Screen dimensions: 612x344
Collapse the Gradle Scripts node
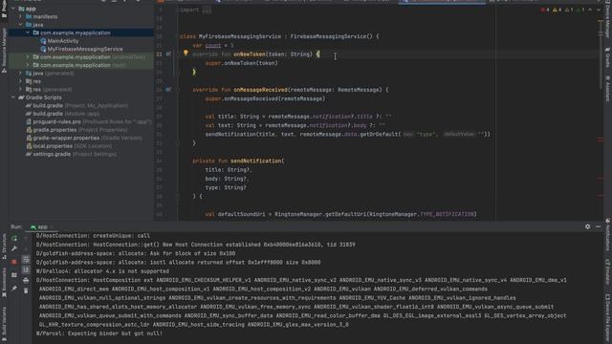13,97
